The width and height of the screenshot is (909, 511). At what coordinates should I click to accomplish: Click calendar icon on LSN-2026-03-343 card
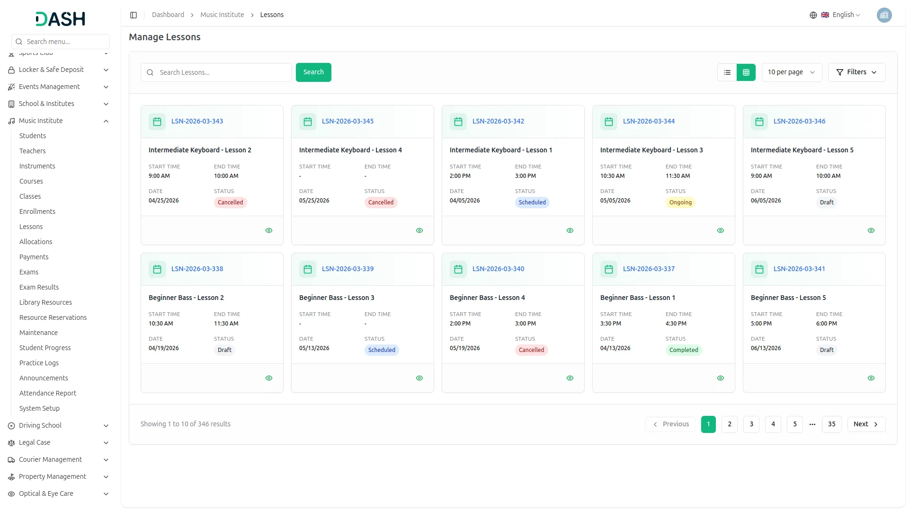tap(157, 122)
